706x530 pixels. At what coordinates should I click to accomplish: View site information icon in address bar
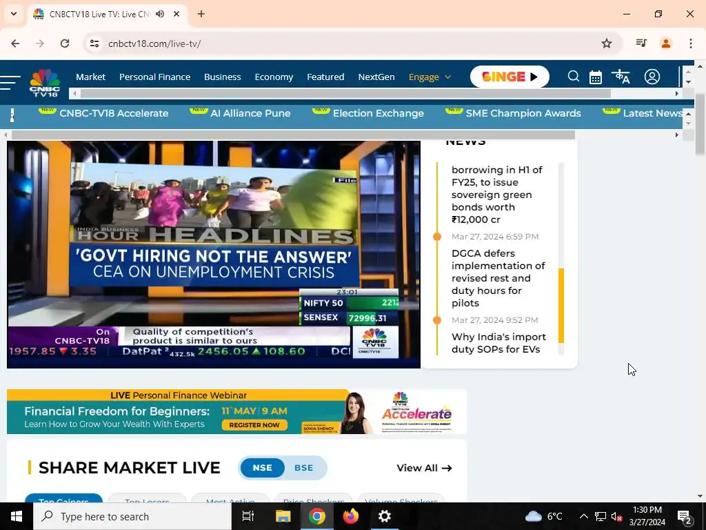click(x=94, y=43)
